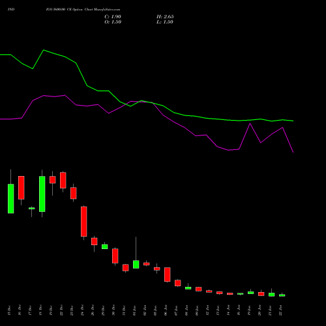Click the 22 Jan date label
The width and height of the screenshot is (326, 326).
coord(280,310)
